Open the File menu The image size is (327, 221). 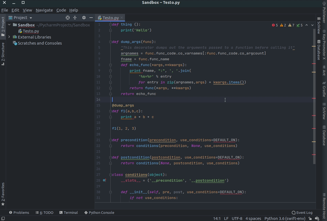pos(5,10)
